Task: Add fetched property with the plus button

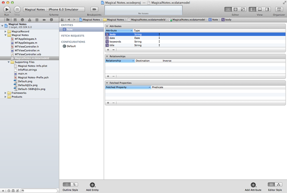Action: [x=108, y=103]
